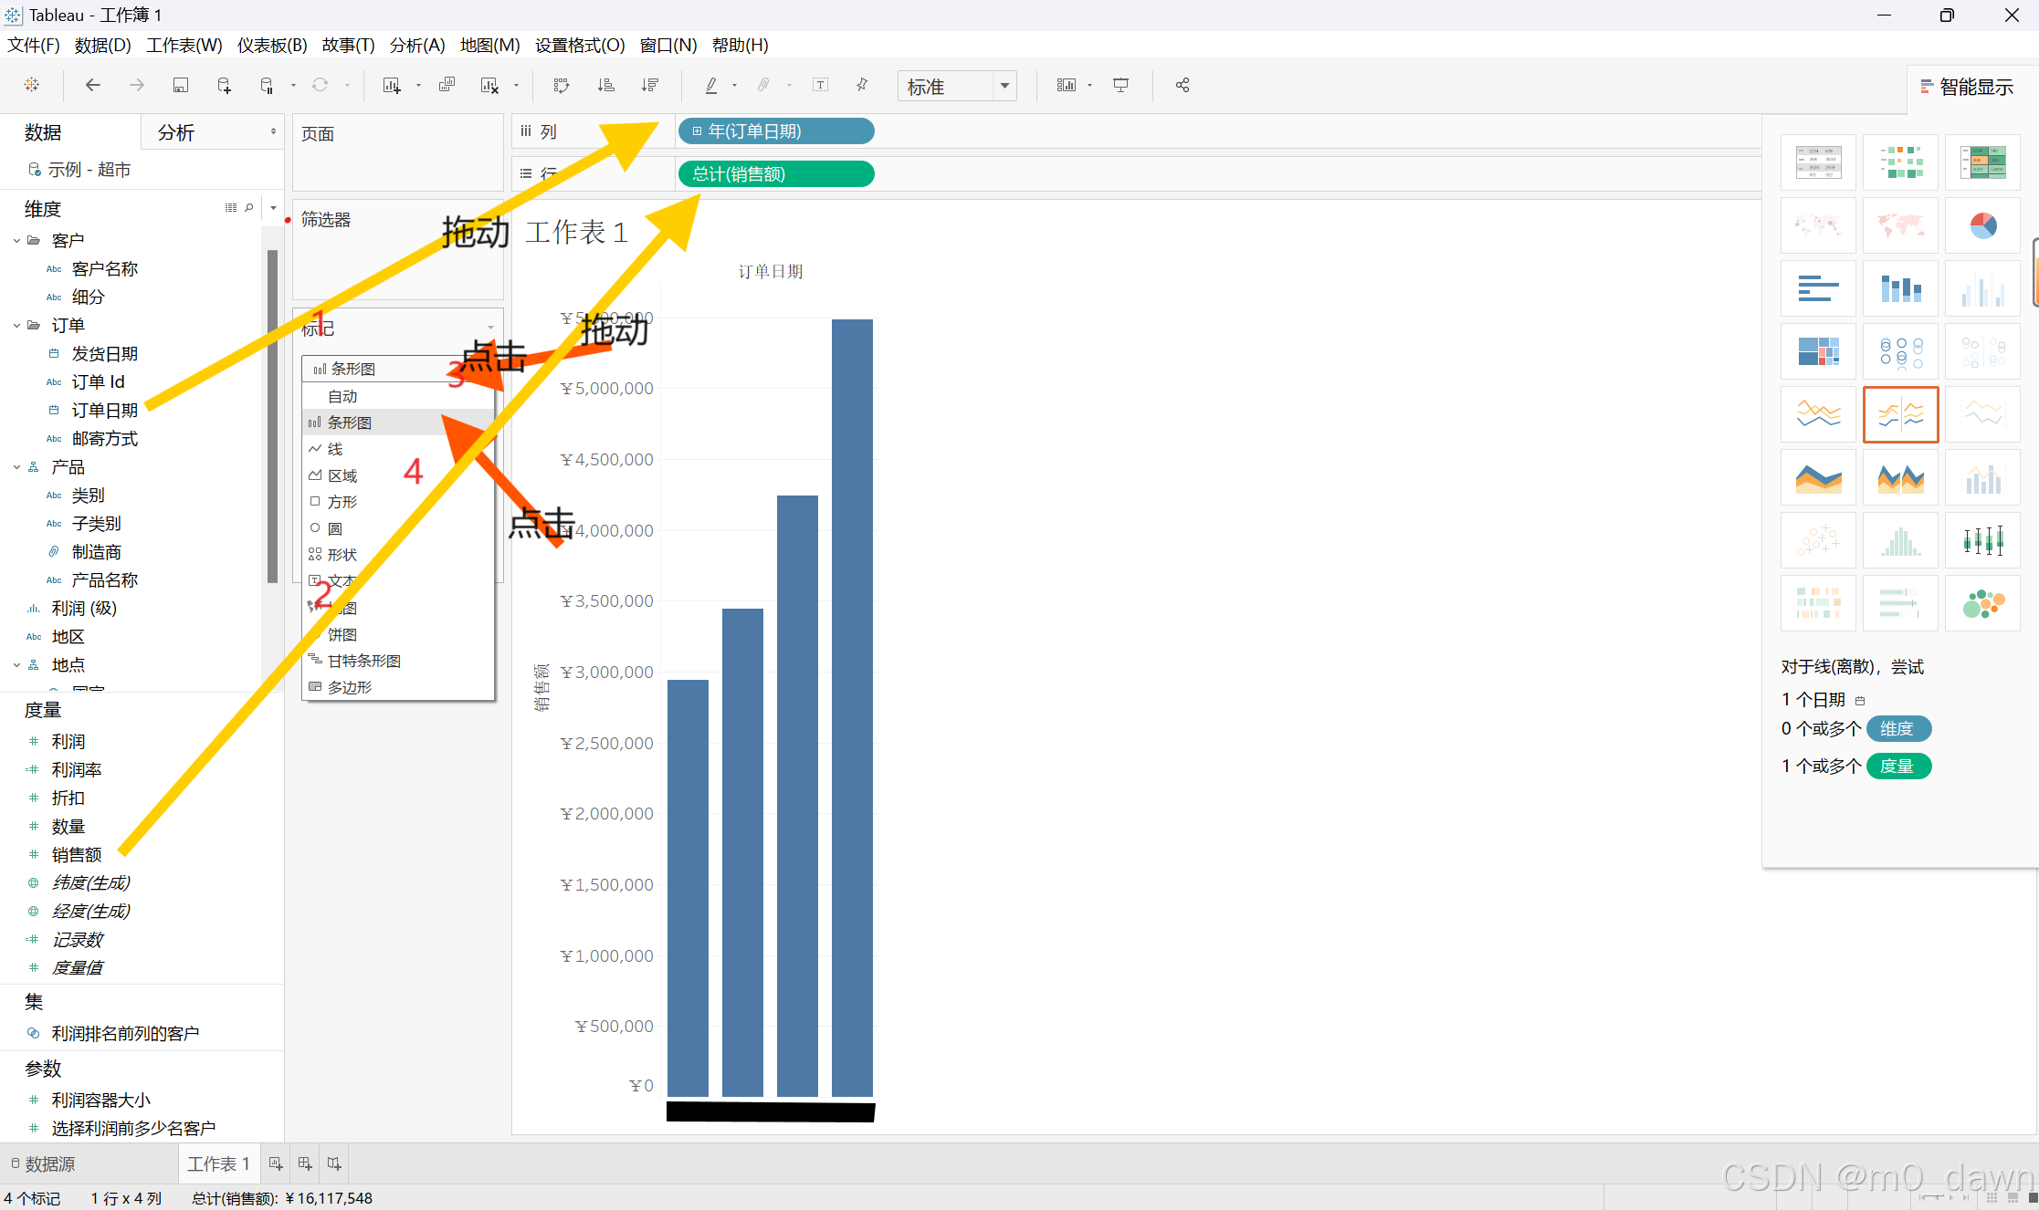Switch to the 分析 pane tab

pos(176,132)
